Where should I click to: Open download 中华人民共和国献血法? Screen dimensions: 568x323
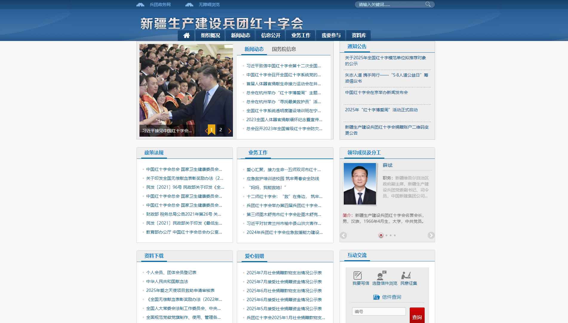(167, 281)
